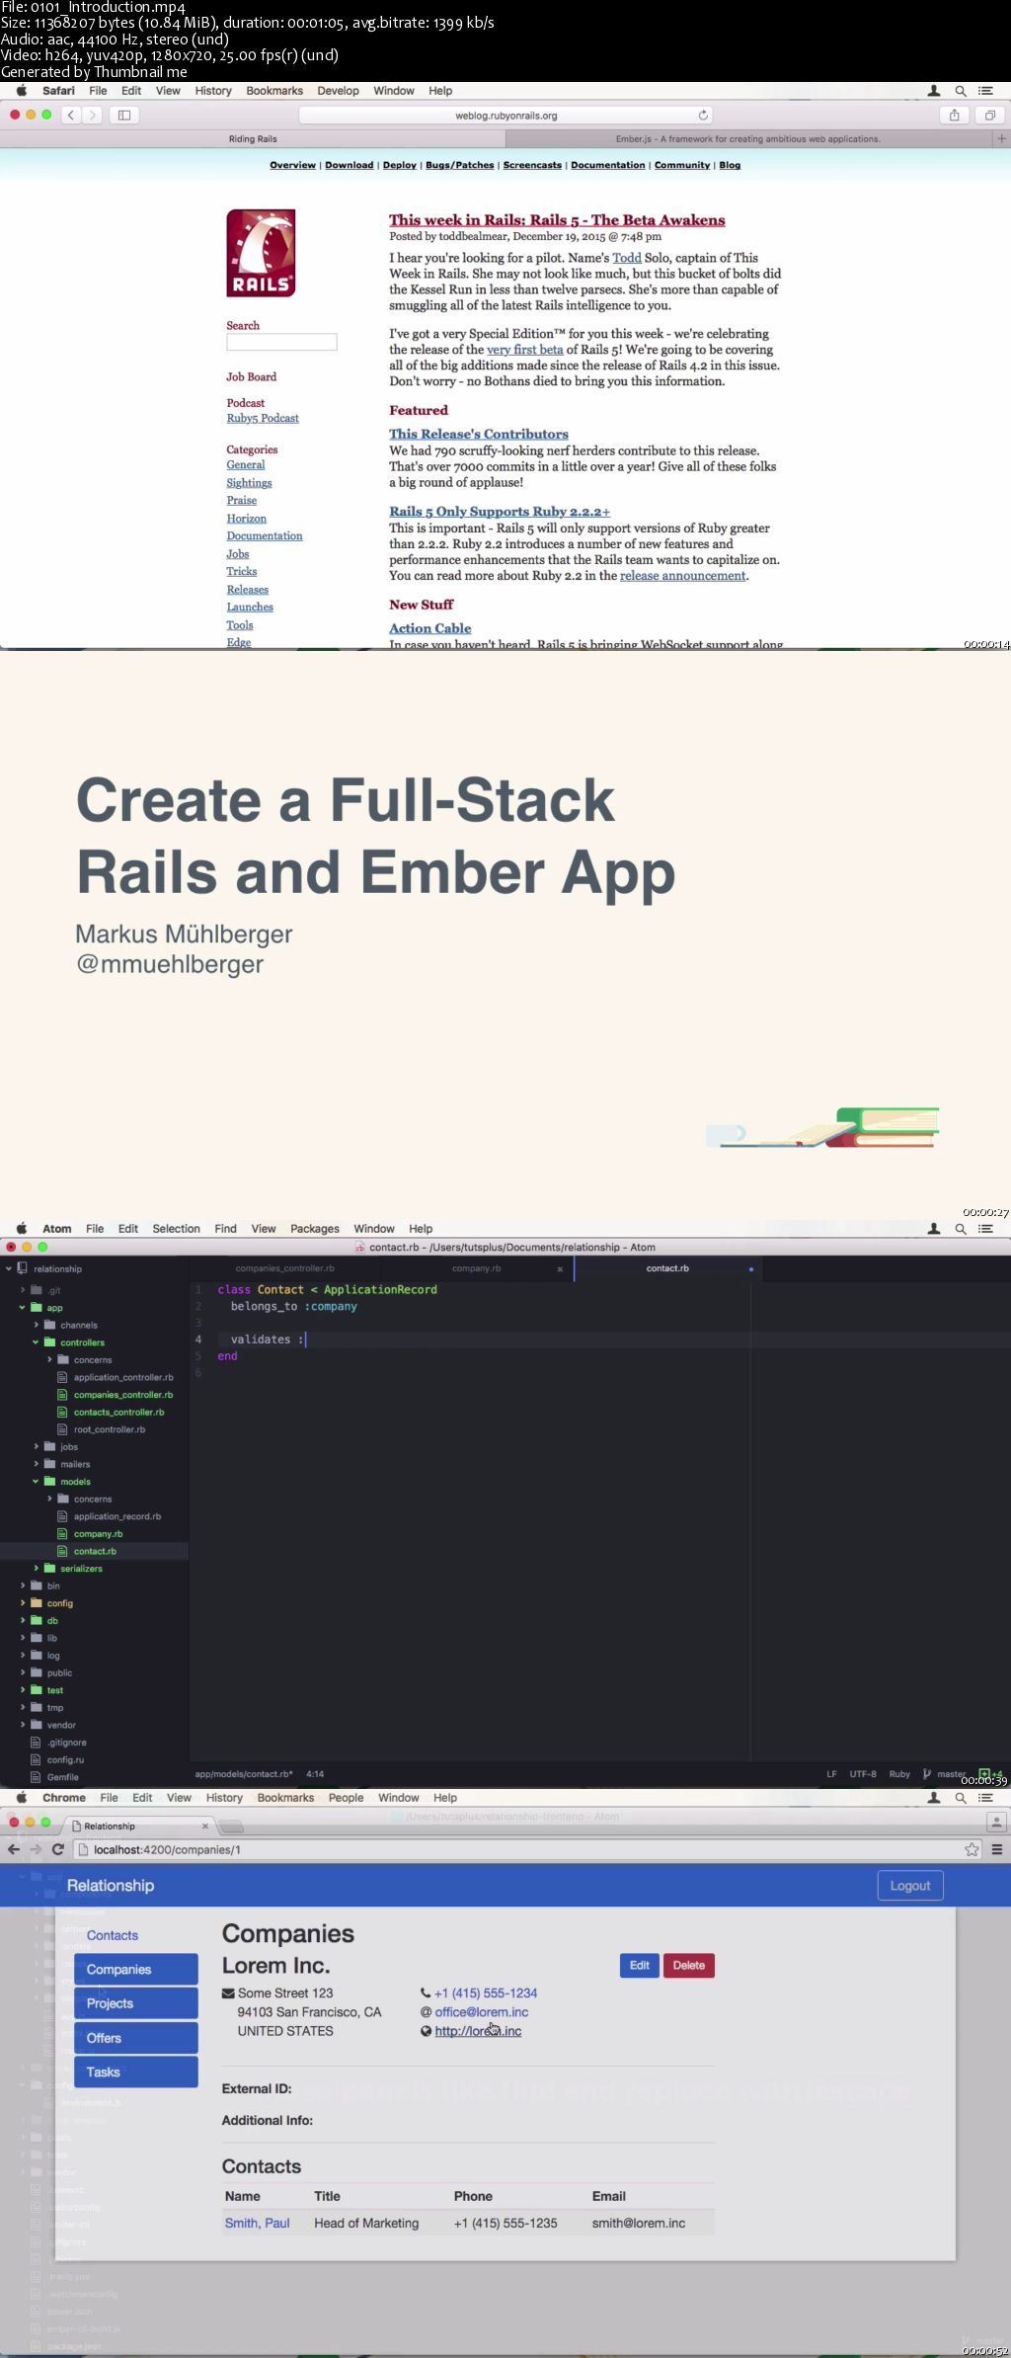Open Chrome's hamburger menu
Viewport: 1011px width, 2358px height.
pos(997,1849)
